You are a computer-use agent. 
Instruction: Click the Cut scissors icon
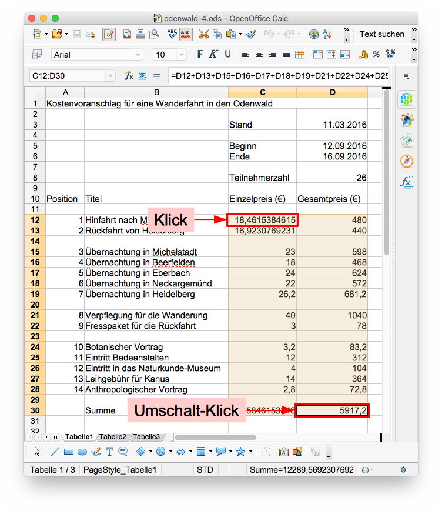pos(204,34)
